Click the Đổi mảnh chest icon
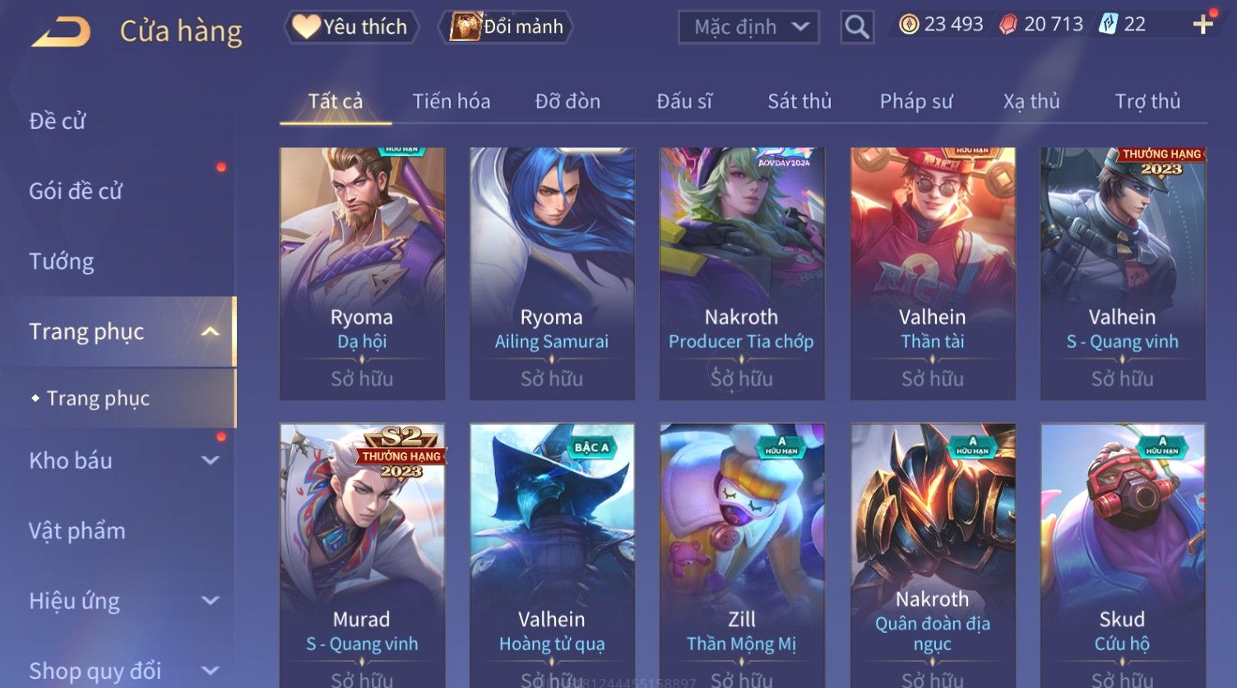 coord(465,26)
